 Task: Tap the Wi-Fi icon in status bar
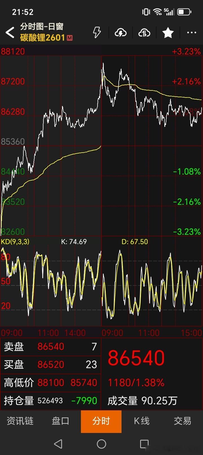(157, 12)
